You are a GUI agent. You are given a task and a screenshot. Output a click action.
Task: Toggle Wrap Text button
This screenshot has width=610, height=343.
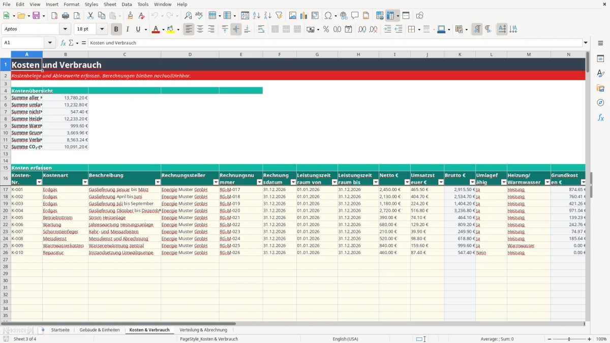click(x=261, y=29)
